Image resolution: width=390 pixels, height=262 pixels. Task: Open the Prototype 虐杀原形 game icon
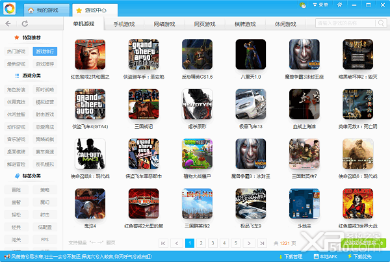tap(197, 104)
